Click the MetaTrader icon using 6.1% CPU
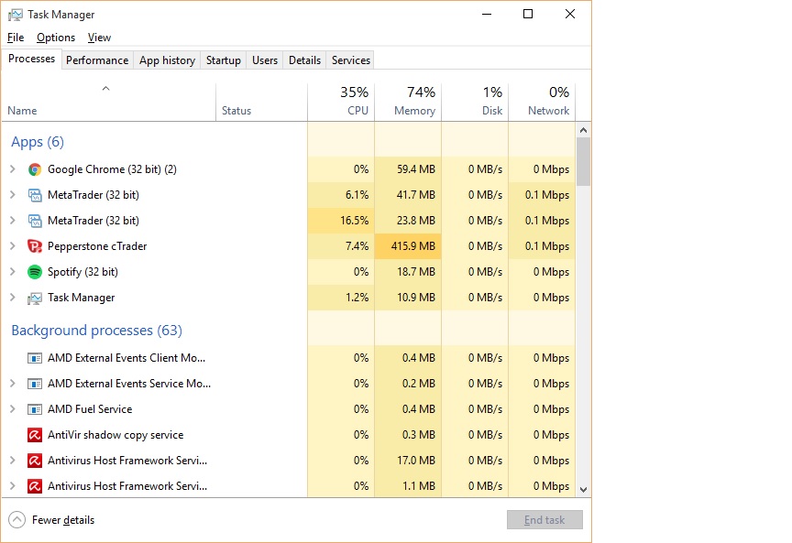Viewport: 792px width, 543px height. click(x=34, y=195)
